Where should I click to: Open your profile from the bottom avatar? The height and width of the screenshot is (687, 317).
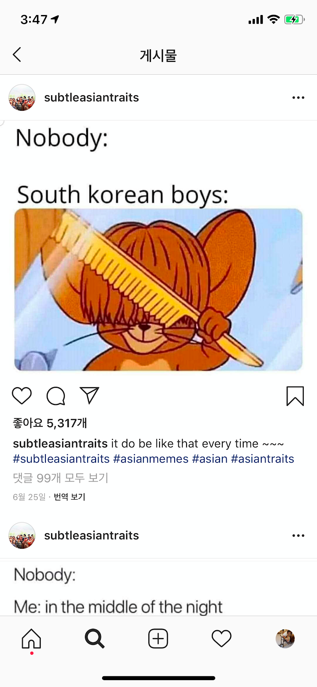[x=285, y=638]
